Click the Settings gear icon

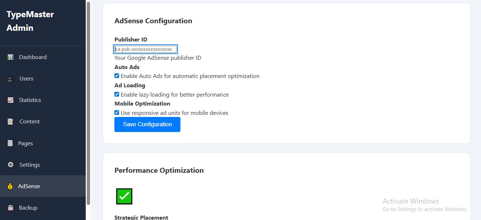(x=11, y=165)
